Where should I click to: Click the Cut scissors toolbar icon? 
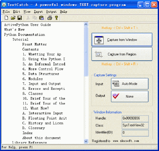[x=28, y=18]
